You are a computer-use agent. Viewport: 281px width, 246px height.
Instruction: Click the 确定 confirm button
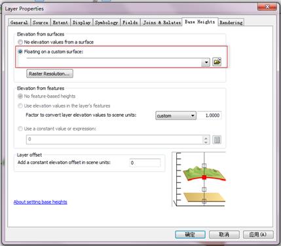click(x=190, y=235)
